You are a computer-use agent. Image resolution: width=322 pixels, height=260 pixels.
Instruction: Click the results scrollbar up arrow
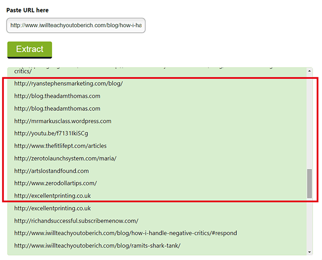click(x=310, y=71)
